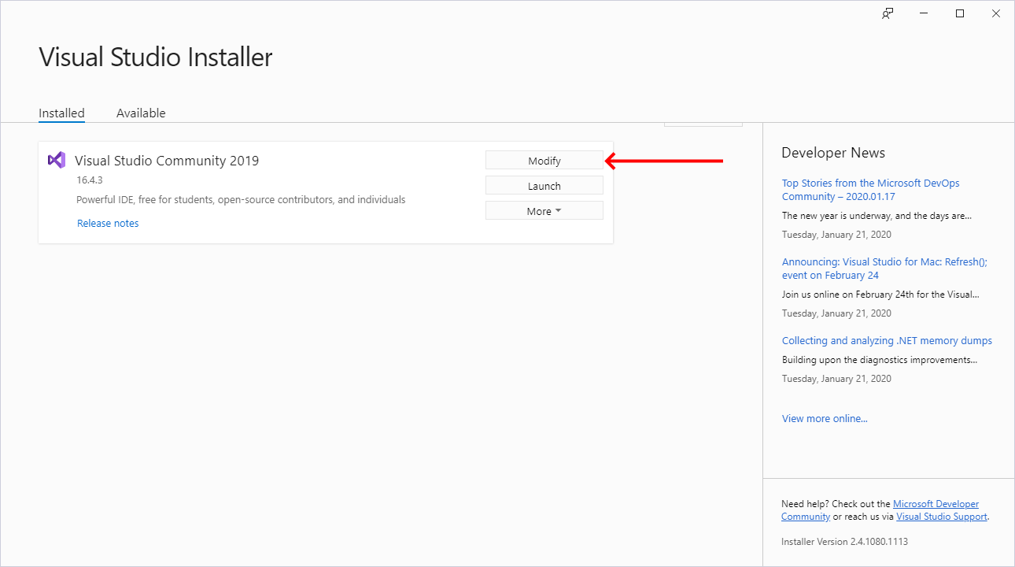Click the Modify button
1015x567 pixels.
544,161
